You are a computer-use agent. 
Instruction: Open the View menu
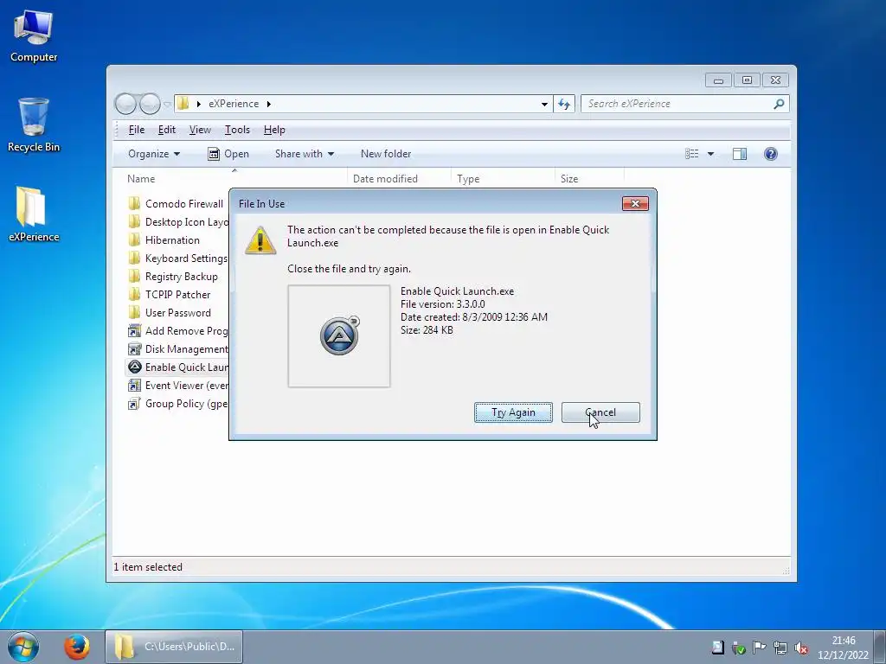click(200, 130)
